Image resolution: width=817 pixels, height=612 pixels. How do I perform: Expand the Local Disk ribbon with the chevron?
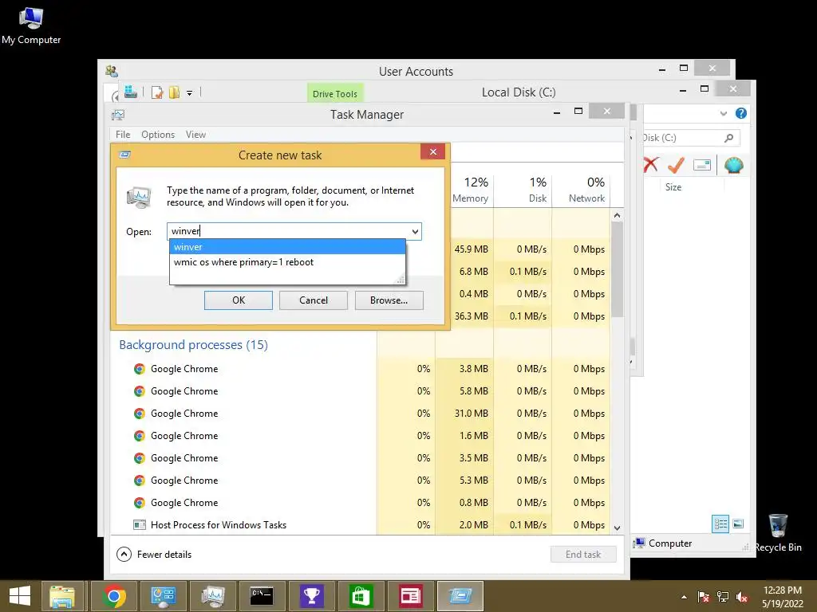tap(723, 113)
